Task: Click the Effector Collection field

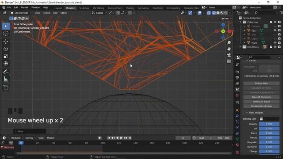Action: click(269, 119)
